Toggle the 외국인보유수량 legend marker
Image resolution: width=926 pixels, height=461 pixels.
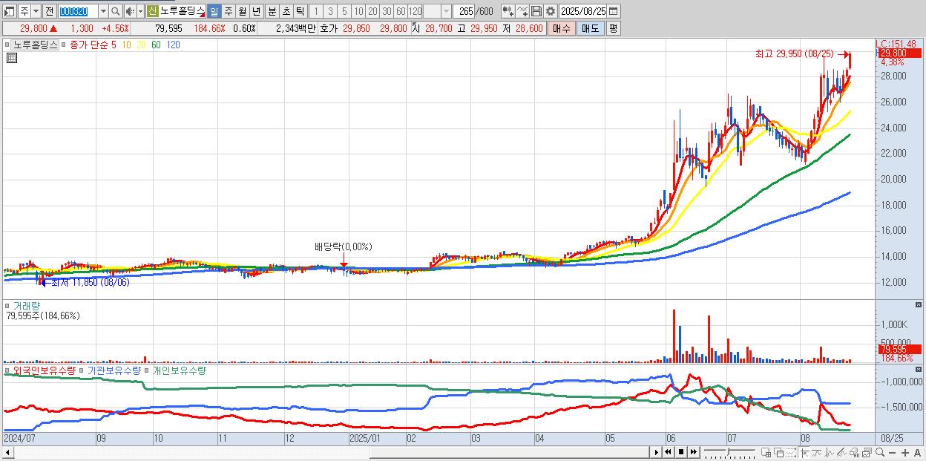(x=8, y=370)
